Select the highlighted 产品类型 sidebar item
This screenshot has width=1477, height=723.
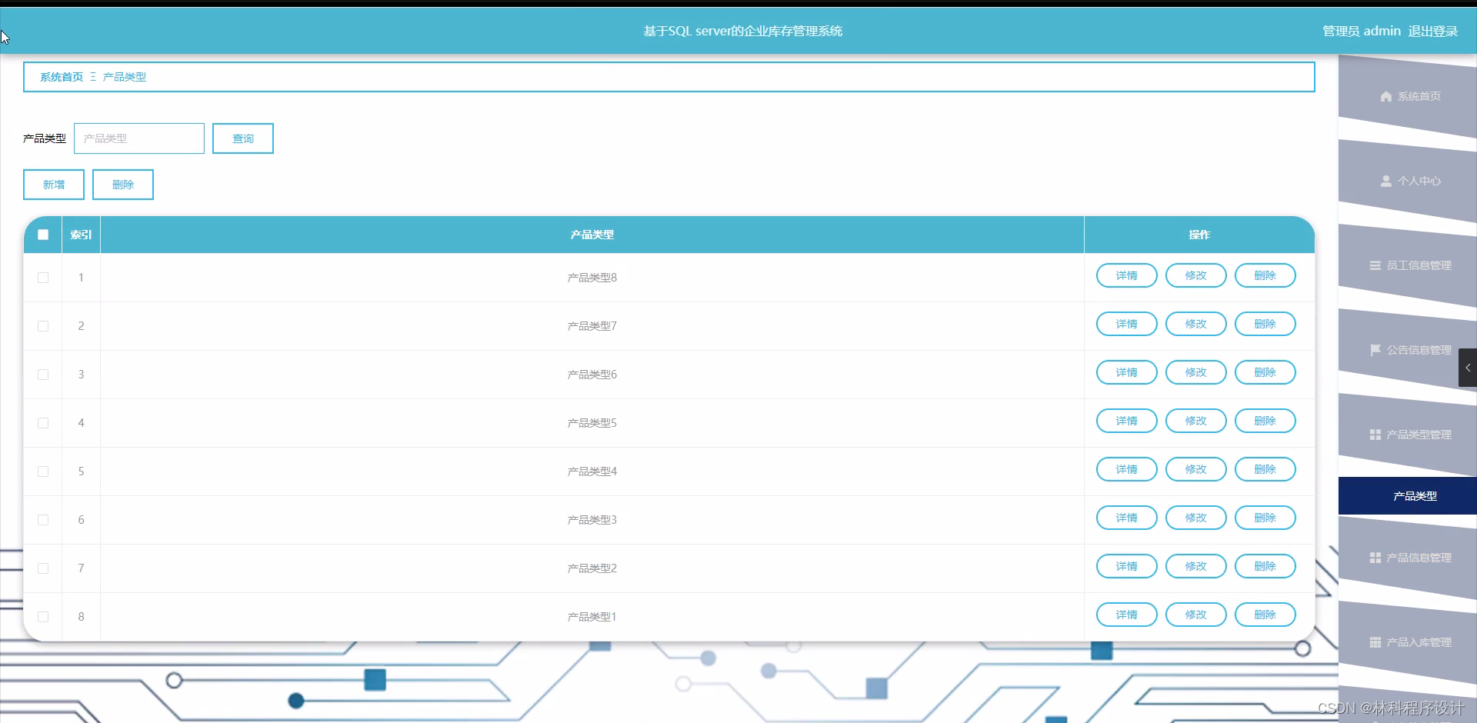[x=1415, y=495]
